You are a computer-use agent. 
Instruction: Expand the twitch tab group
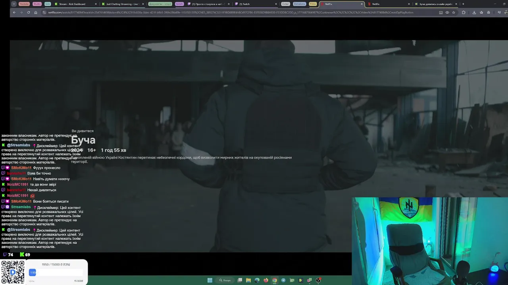179,4
